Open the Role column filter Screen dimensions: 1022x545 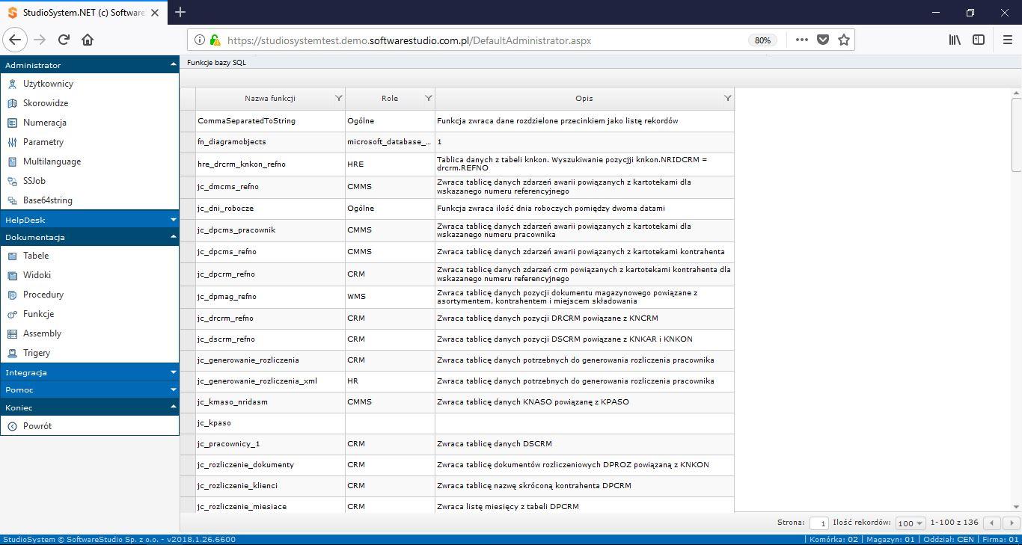point(428,98)
